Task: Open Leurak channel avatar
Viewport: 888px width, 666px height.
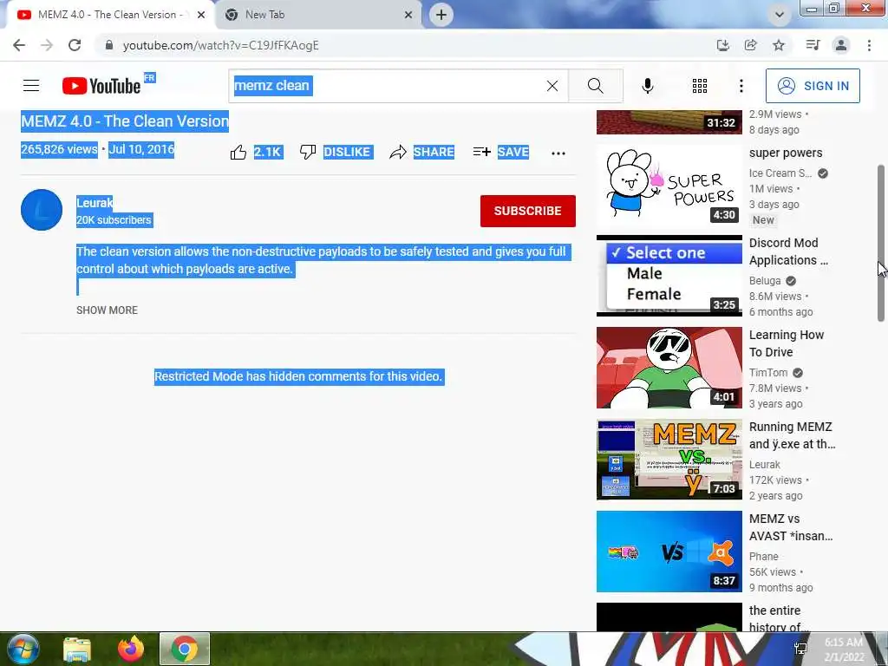Action: 42,210
